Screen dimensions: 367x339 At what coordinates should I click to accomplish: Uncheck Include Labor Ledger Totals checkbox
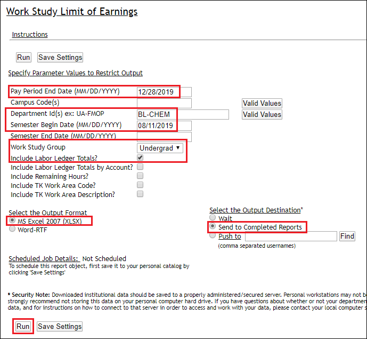(x=140, y=157)
